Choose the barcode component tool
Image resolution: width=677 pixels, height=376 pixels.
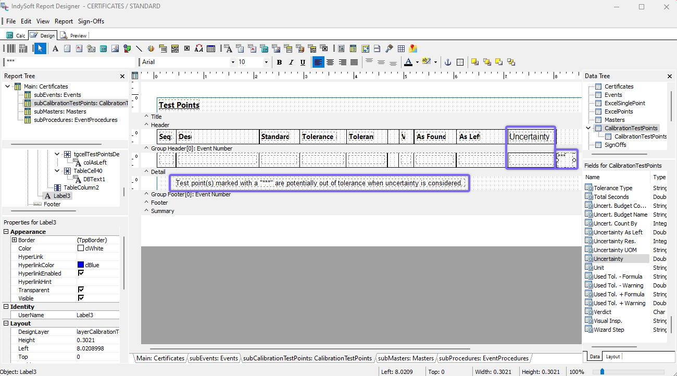[10, 48]
